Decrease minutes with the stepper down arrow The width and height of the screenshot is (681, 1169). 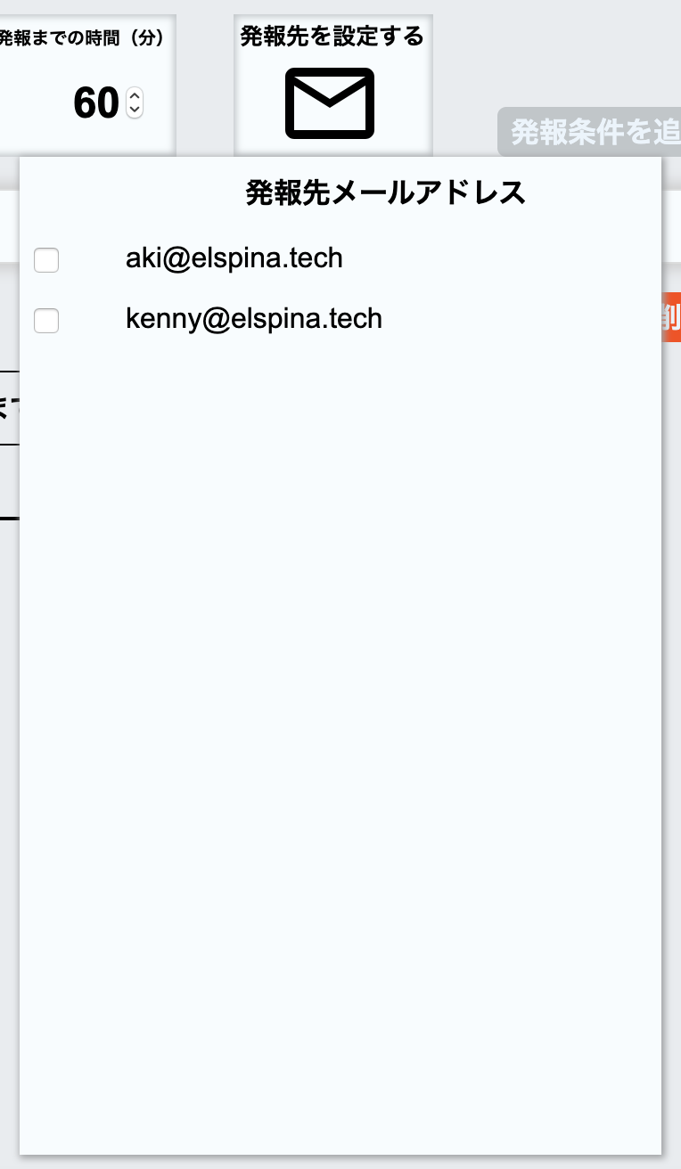135,110
